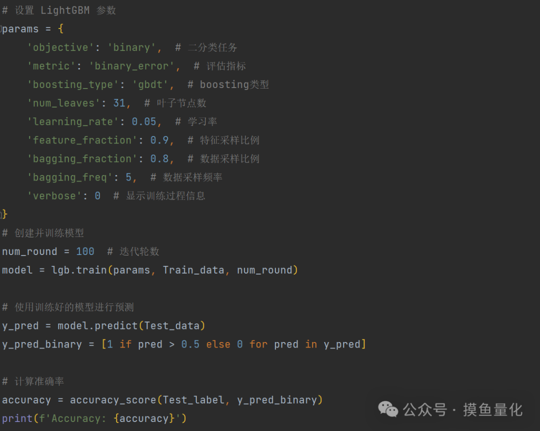This screenshot has width=540, height=431.
Task: Click the learning_rate value 0.05
Action: tap(144, 121)
